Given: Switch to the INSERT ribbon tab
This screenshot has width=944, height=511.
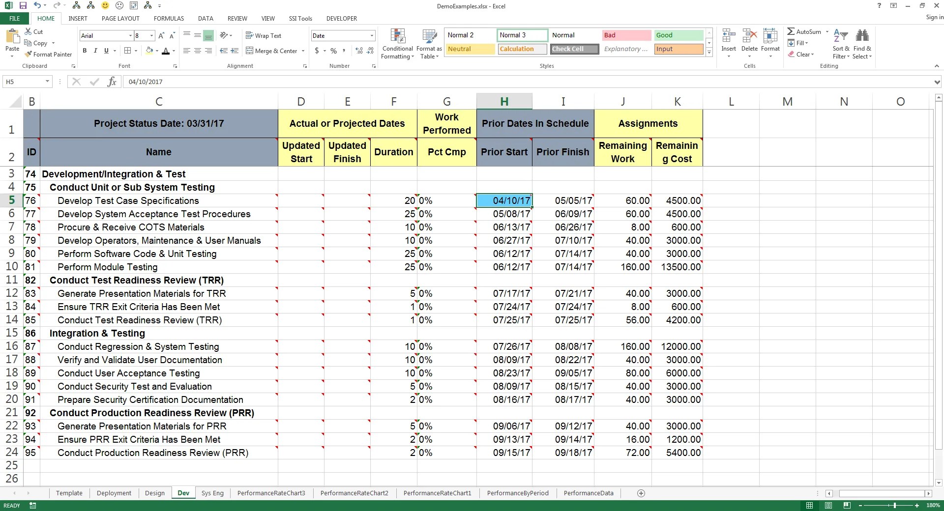Looking at the screenshot, I should (78, 18).
